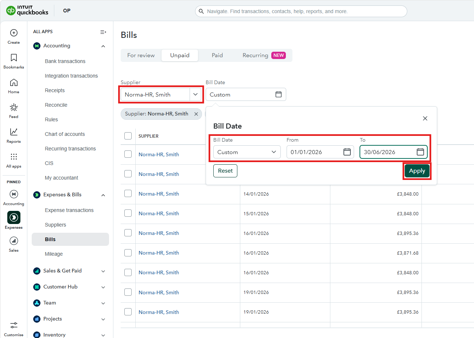Open pinned Accounting icon
Screen dimensions: 474x338
pos(14,194)
